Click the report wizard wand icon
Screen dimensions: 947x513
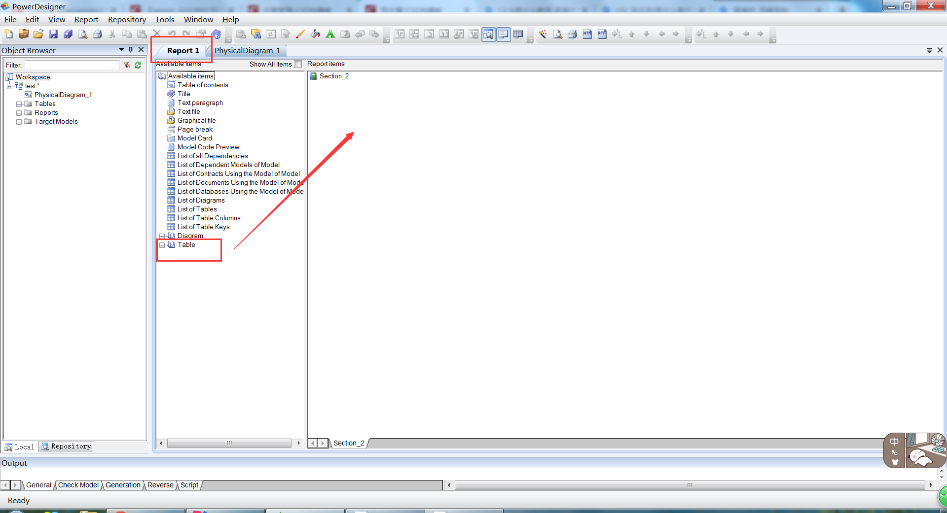[543, 34]
